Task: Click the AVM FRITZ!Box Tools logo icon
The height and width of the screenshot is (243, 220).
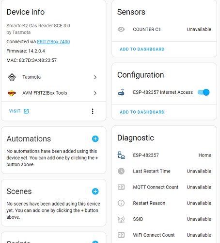Action: click(x=12, y=93)
